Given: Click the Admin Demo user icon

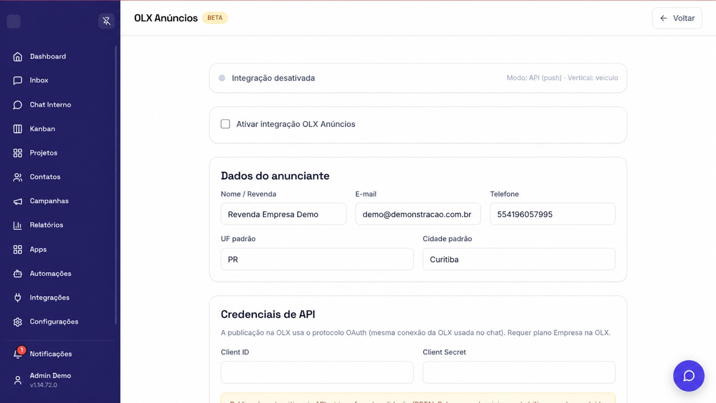Looking at the screenshot, I should click(18, 380).
